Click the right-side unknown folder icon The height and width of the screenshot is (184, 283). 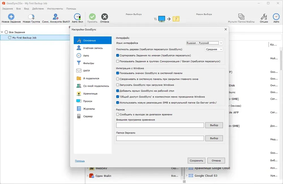[x=176, y=19]
